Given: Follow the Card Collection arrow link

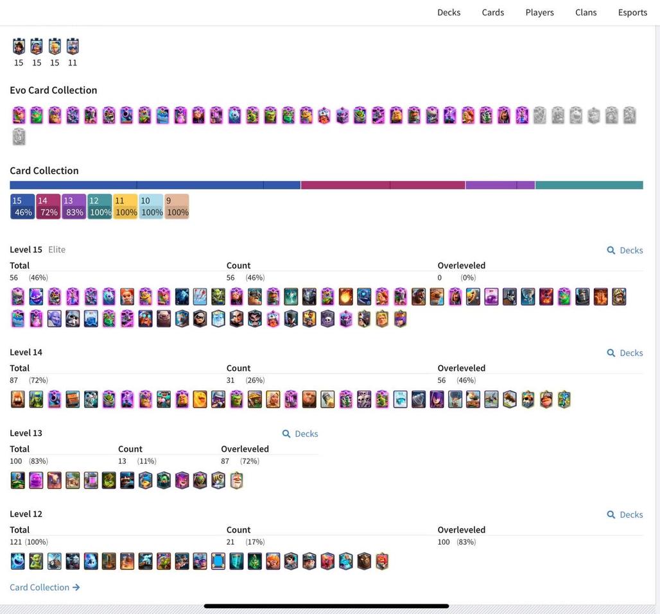Looking at the screenshot, I should [44, 587].
